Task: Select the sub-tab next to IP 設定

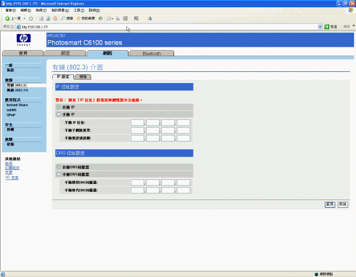Action: [x=83, y=77]
